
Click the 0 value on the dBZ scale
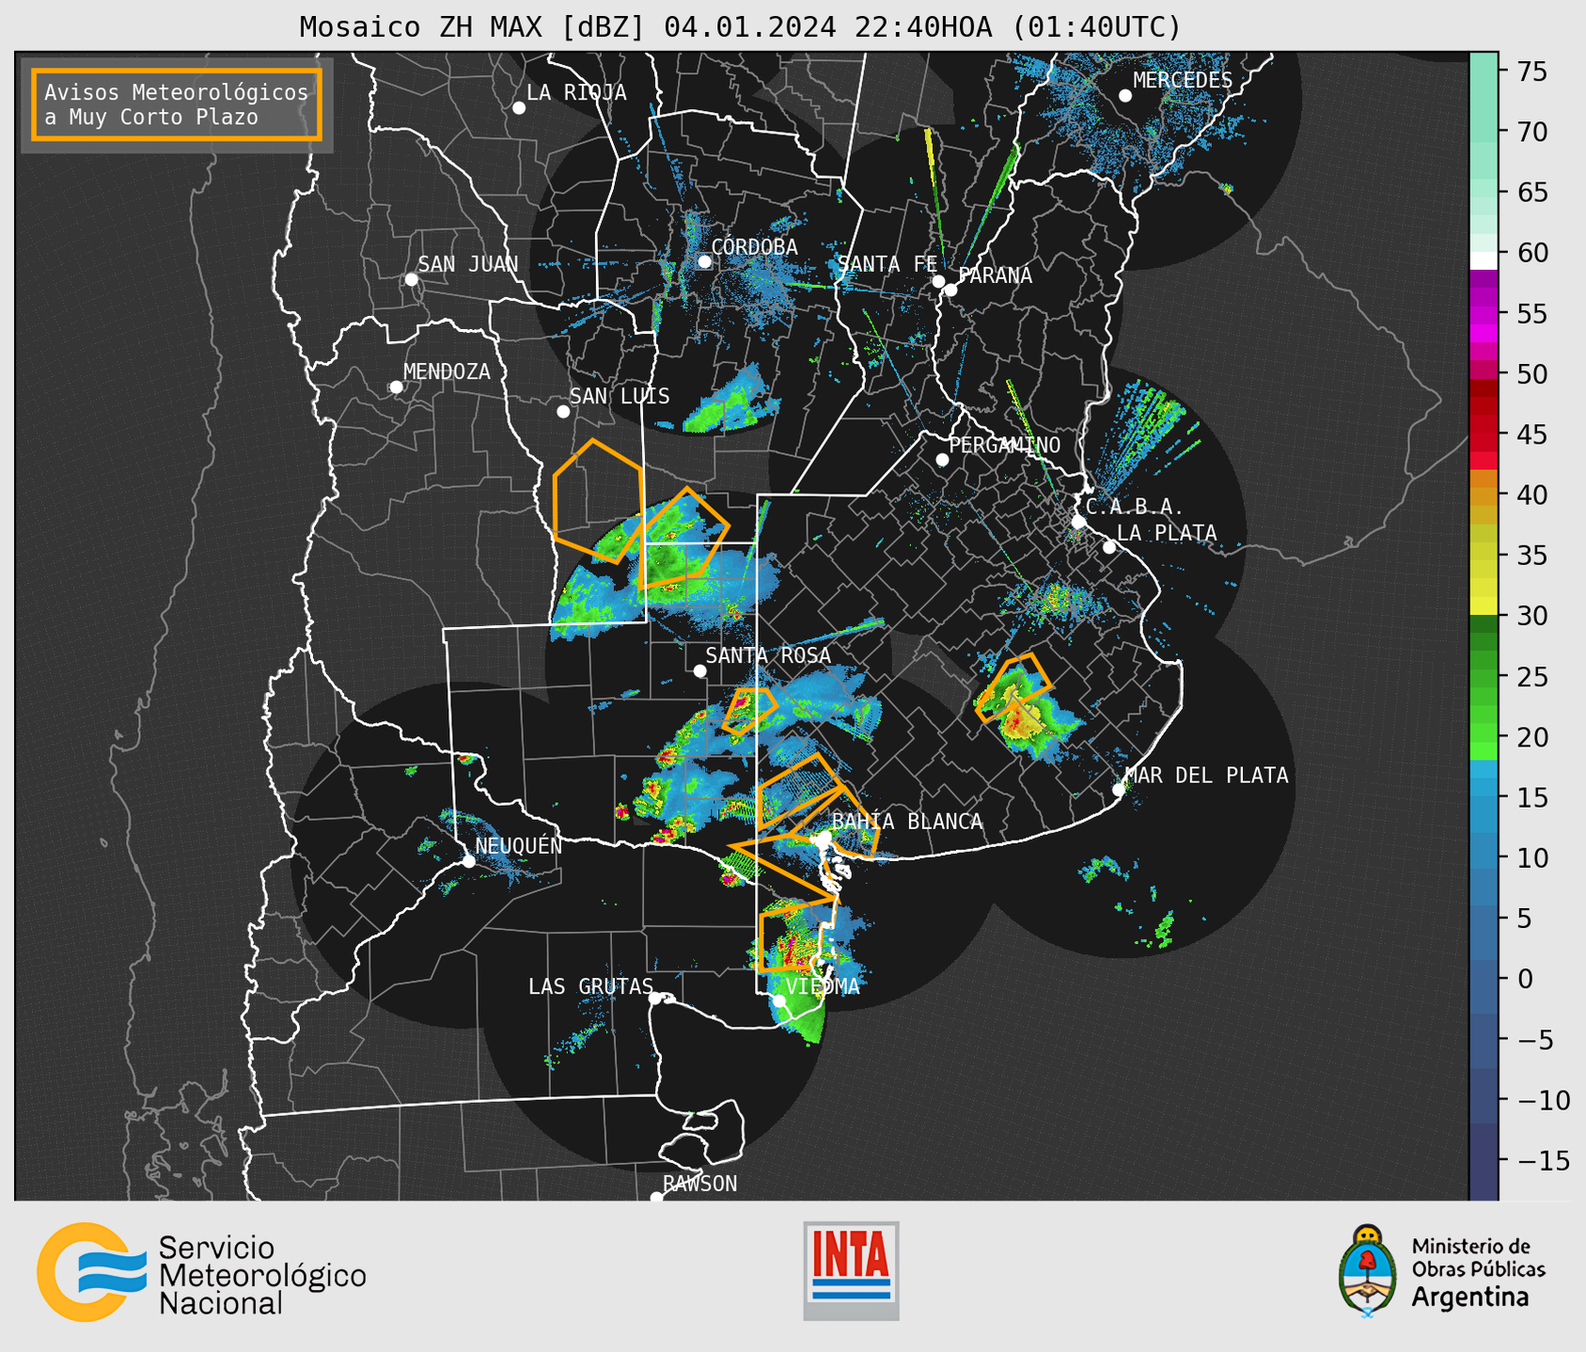click(x=1524, y=979)
